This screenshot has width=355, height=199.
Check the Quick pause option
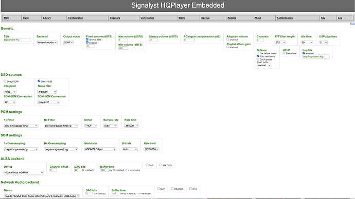click(258, 59)
